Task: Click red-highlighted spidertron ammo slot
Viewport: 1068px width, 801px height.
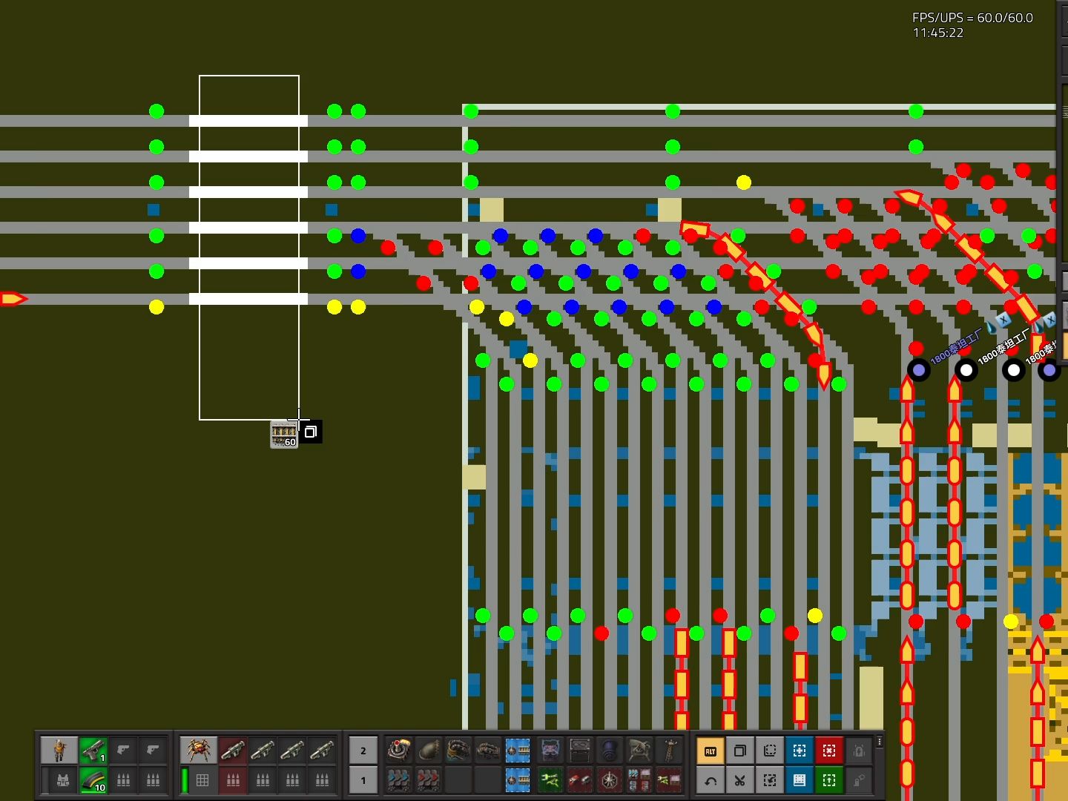Action: (x=233, y=780)
